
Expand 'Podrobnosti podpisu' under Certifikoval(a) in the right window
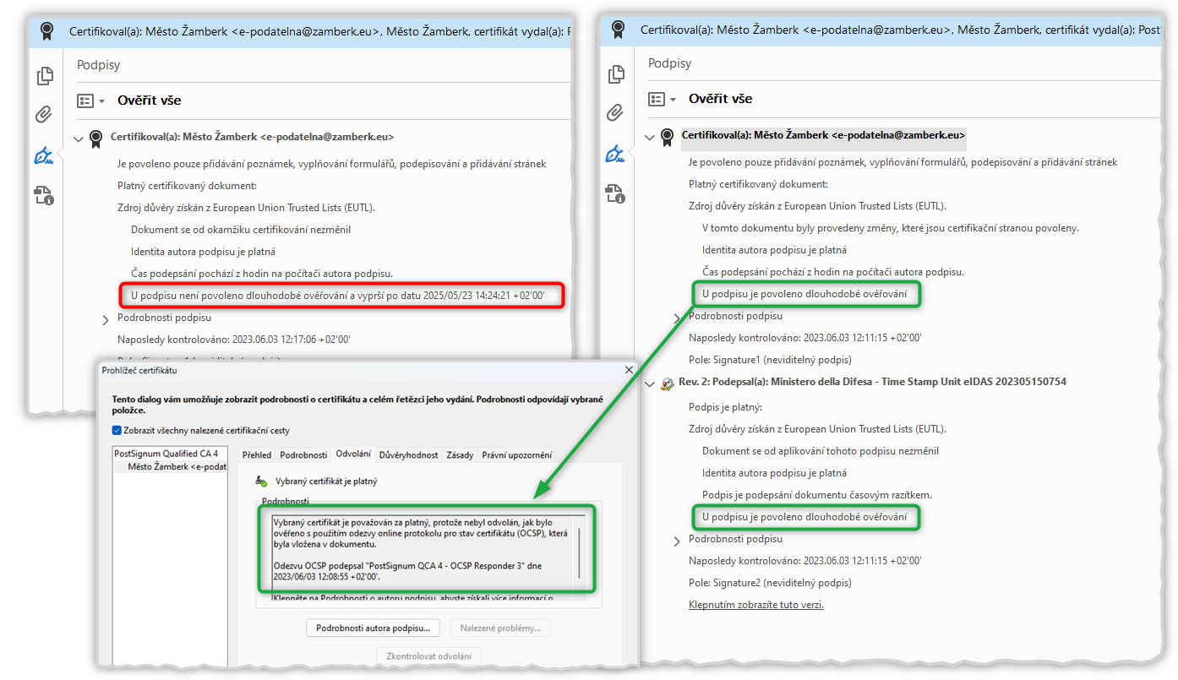(677, 318)
